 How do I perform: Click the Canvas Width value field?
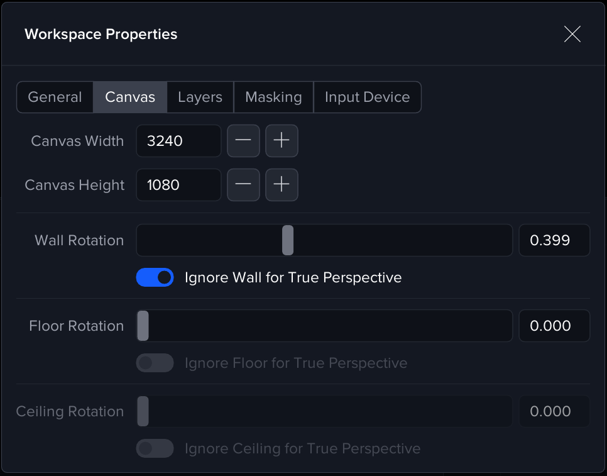tap(178, 141)
